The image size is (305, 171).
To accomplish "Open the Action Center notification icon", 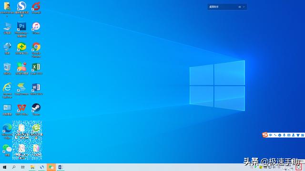I will (299, 167).
